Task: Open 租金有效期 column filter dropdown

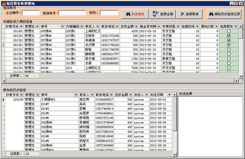Action: click(x=159, y=26)
